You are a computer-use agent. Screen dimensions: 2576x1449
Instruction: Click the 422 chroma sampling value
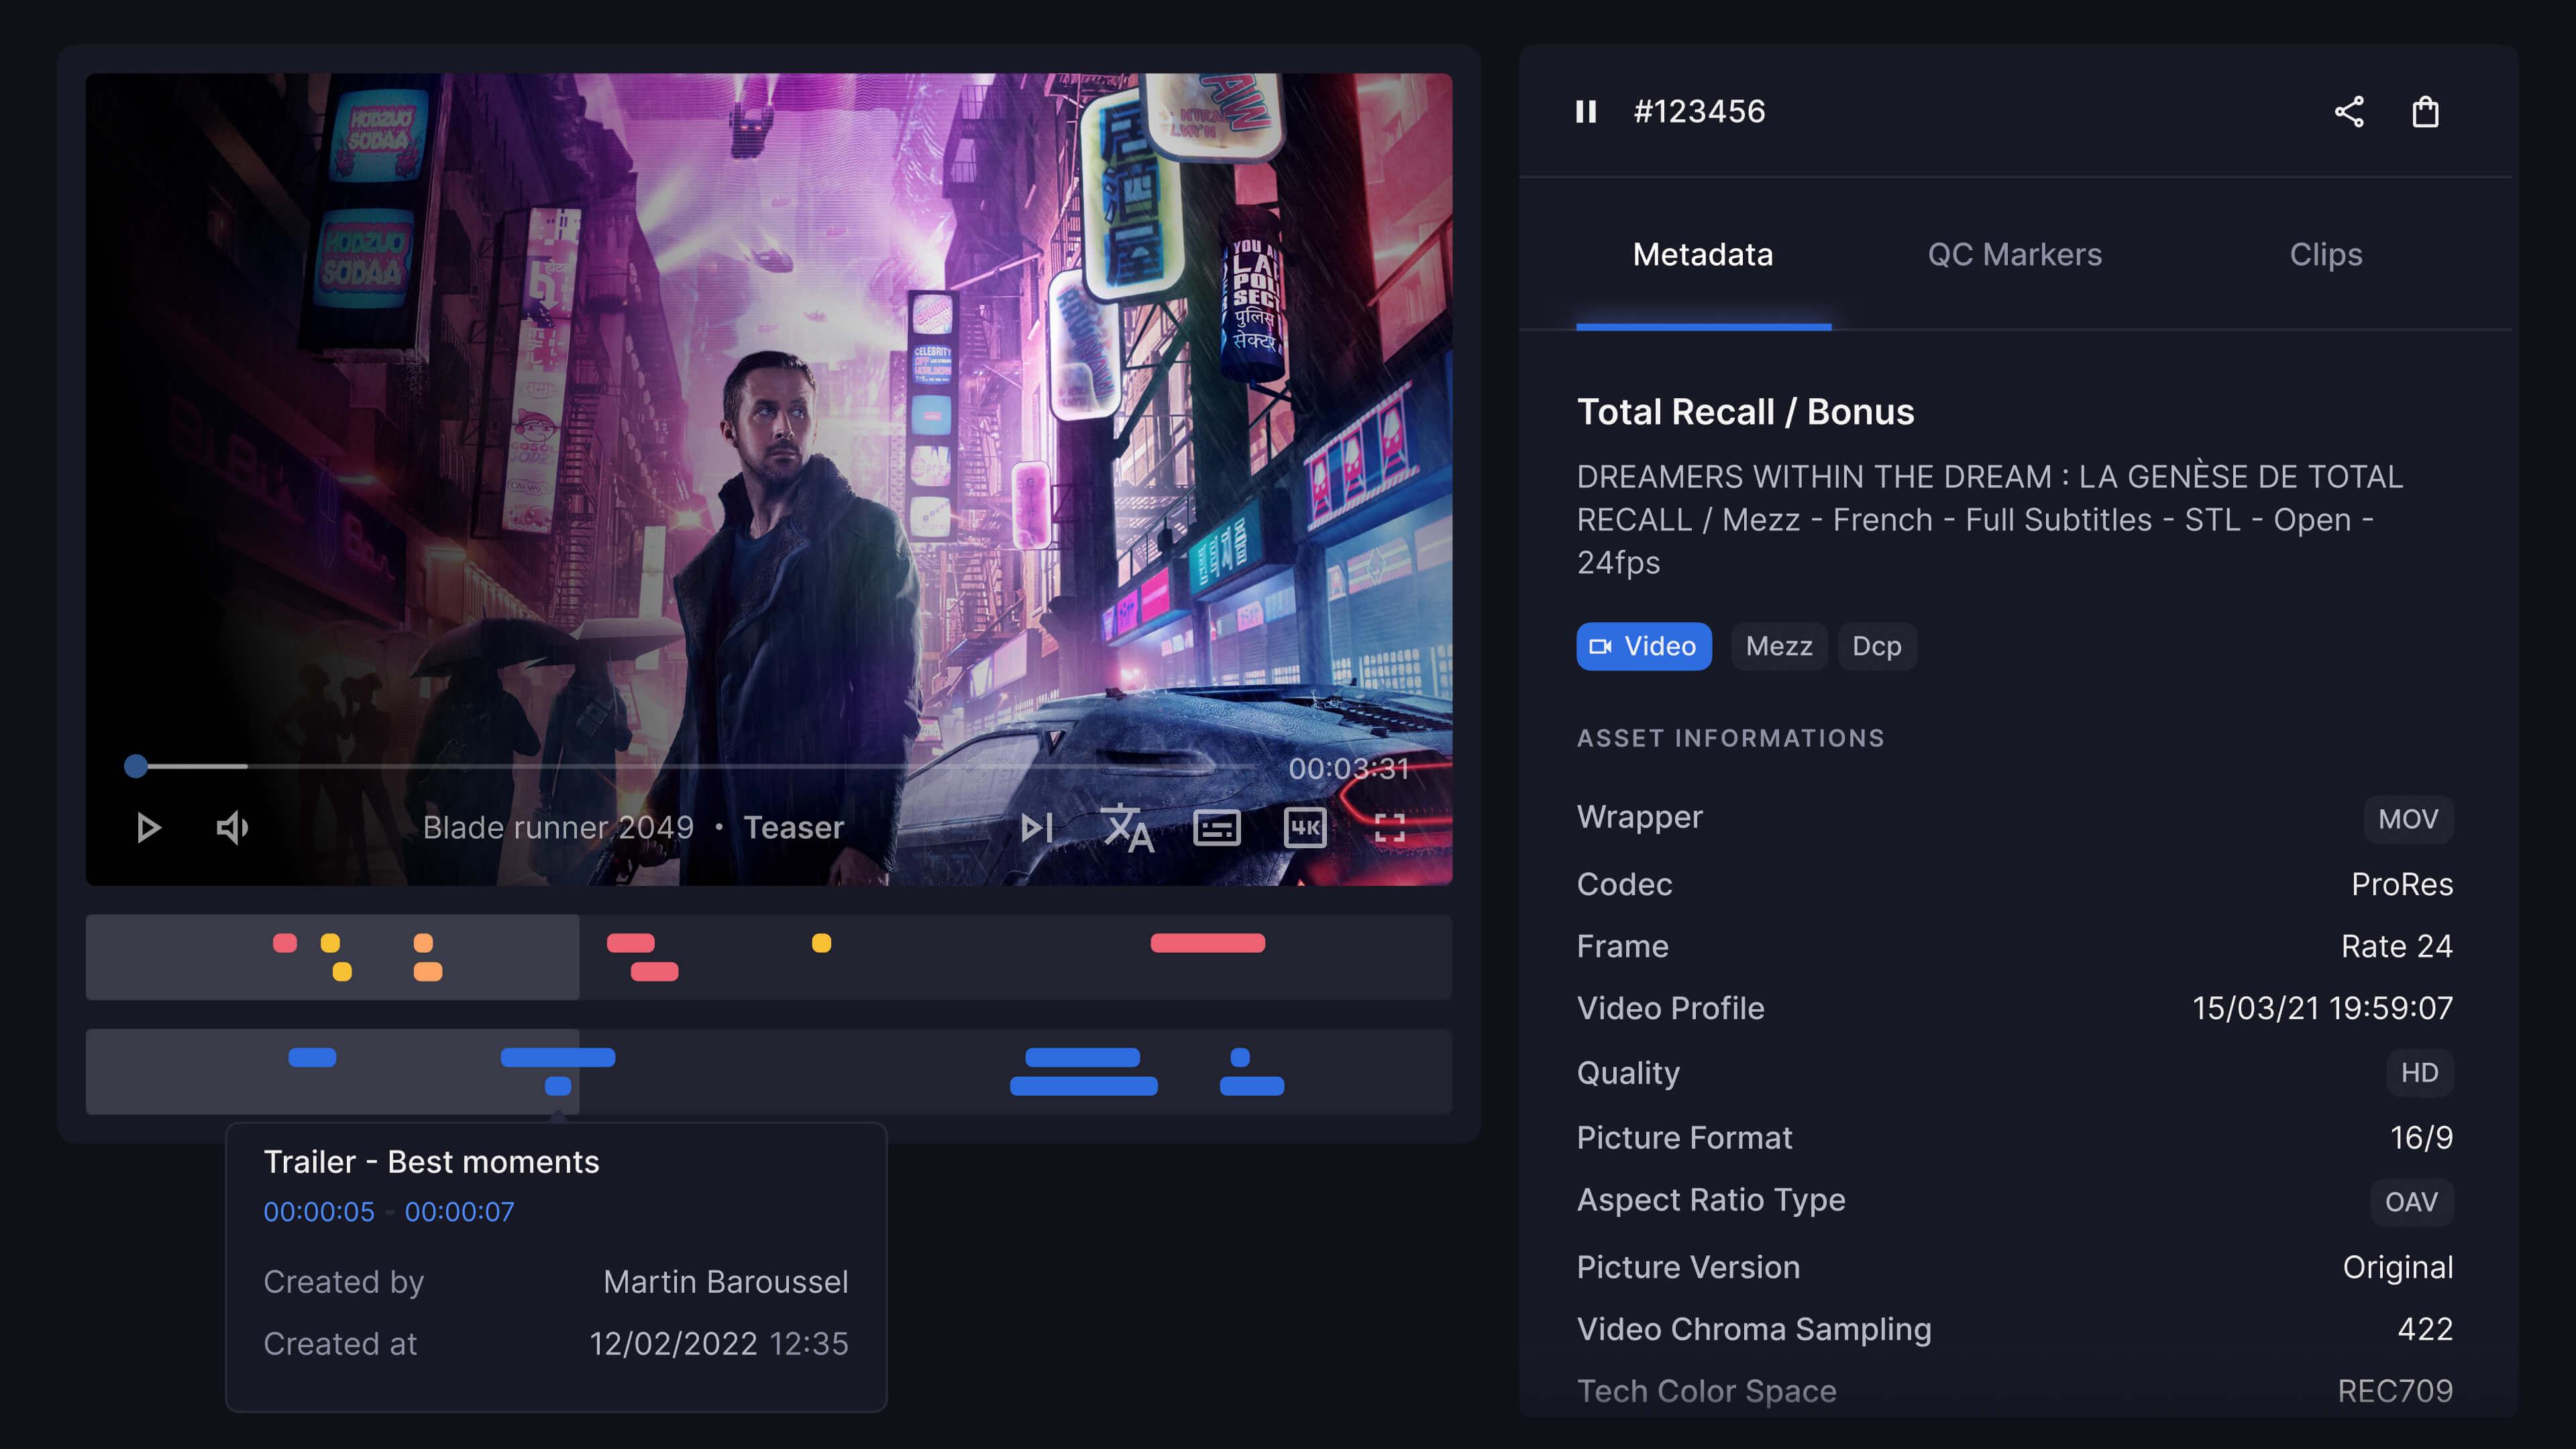point(2425,1329)
